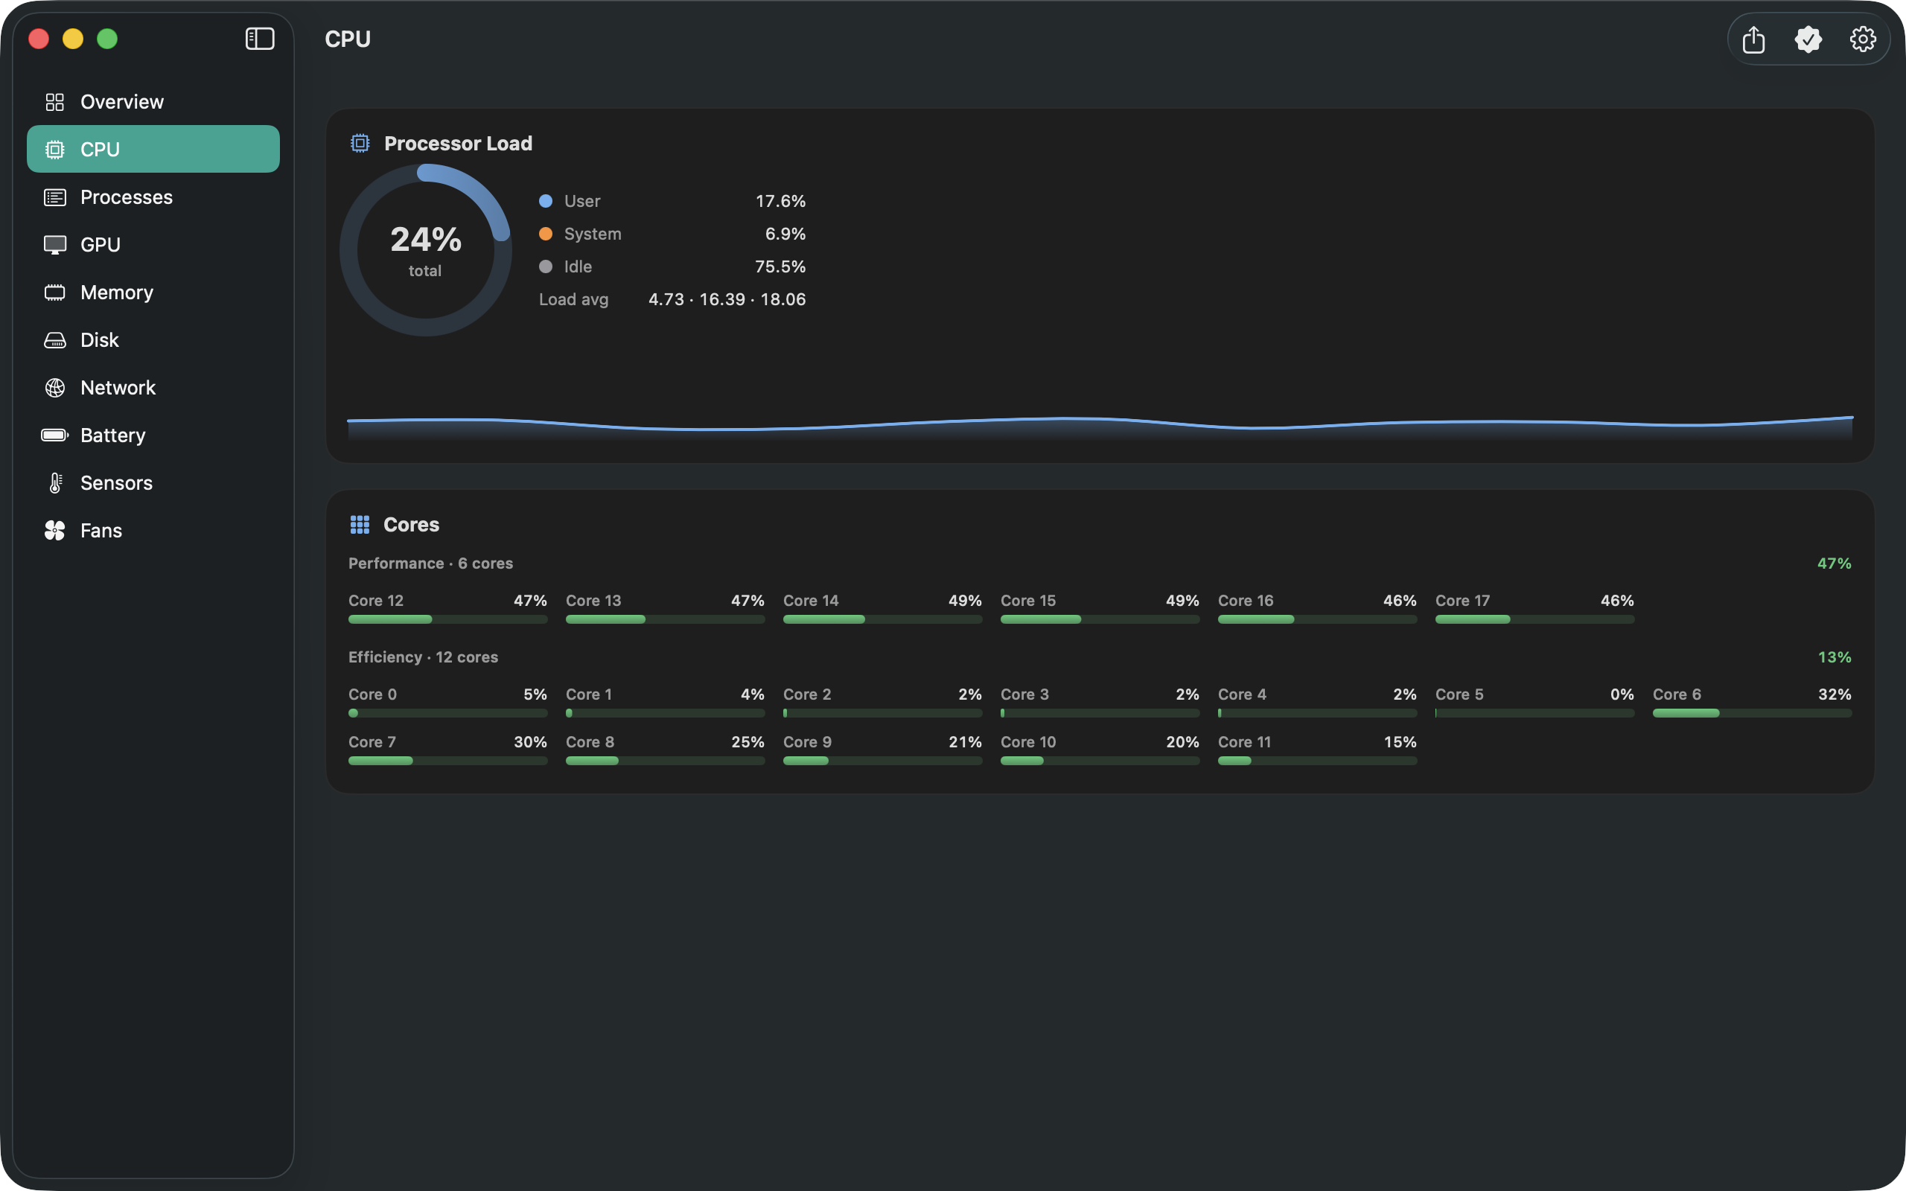The image size is (1906, 1191).
Task: Click the Core 5 0% value
Action: click(x=1622, y=694)
